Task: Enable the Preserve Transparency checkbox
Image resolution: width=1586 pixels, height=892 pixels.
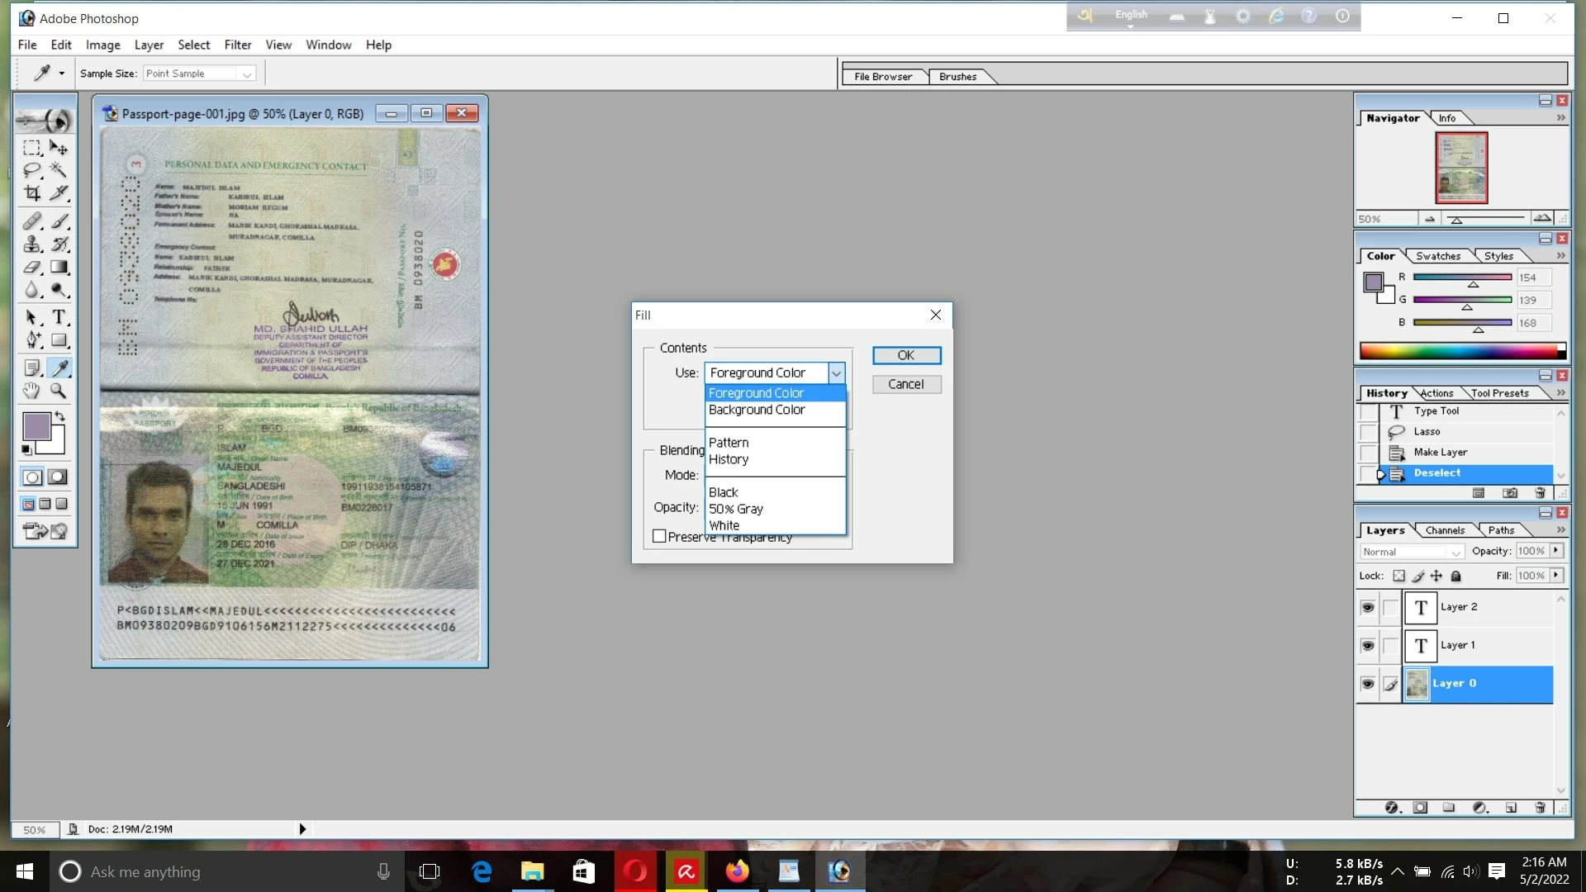Action: (659, 537)
